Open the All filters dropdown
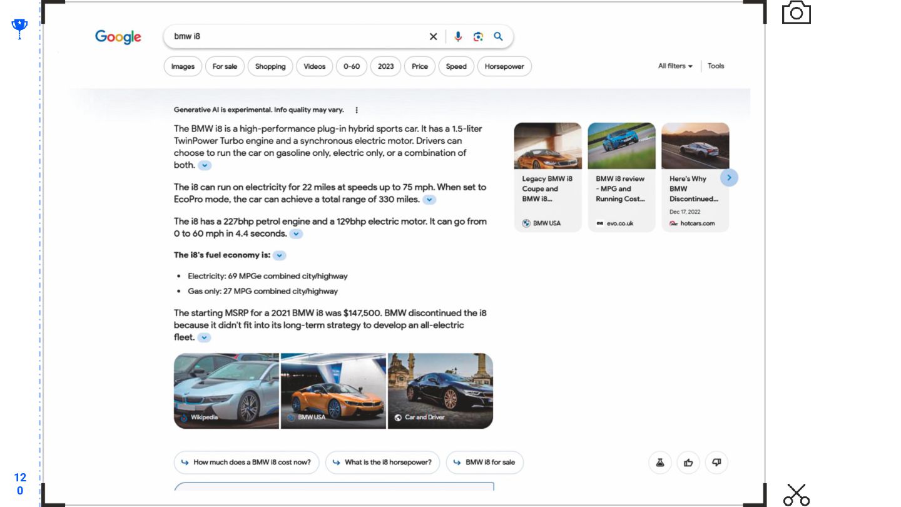Screen dimensions: 901x507 pos(674,66)
